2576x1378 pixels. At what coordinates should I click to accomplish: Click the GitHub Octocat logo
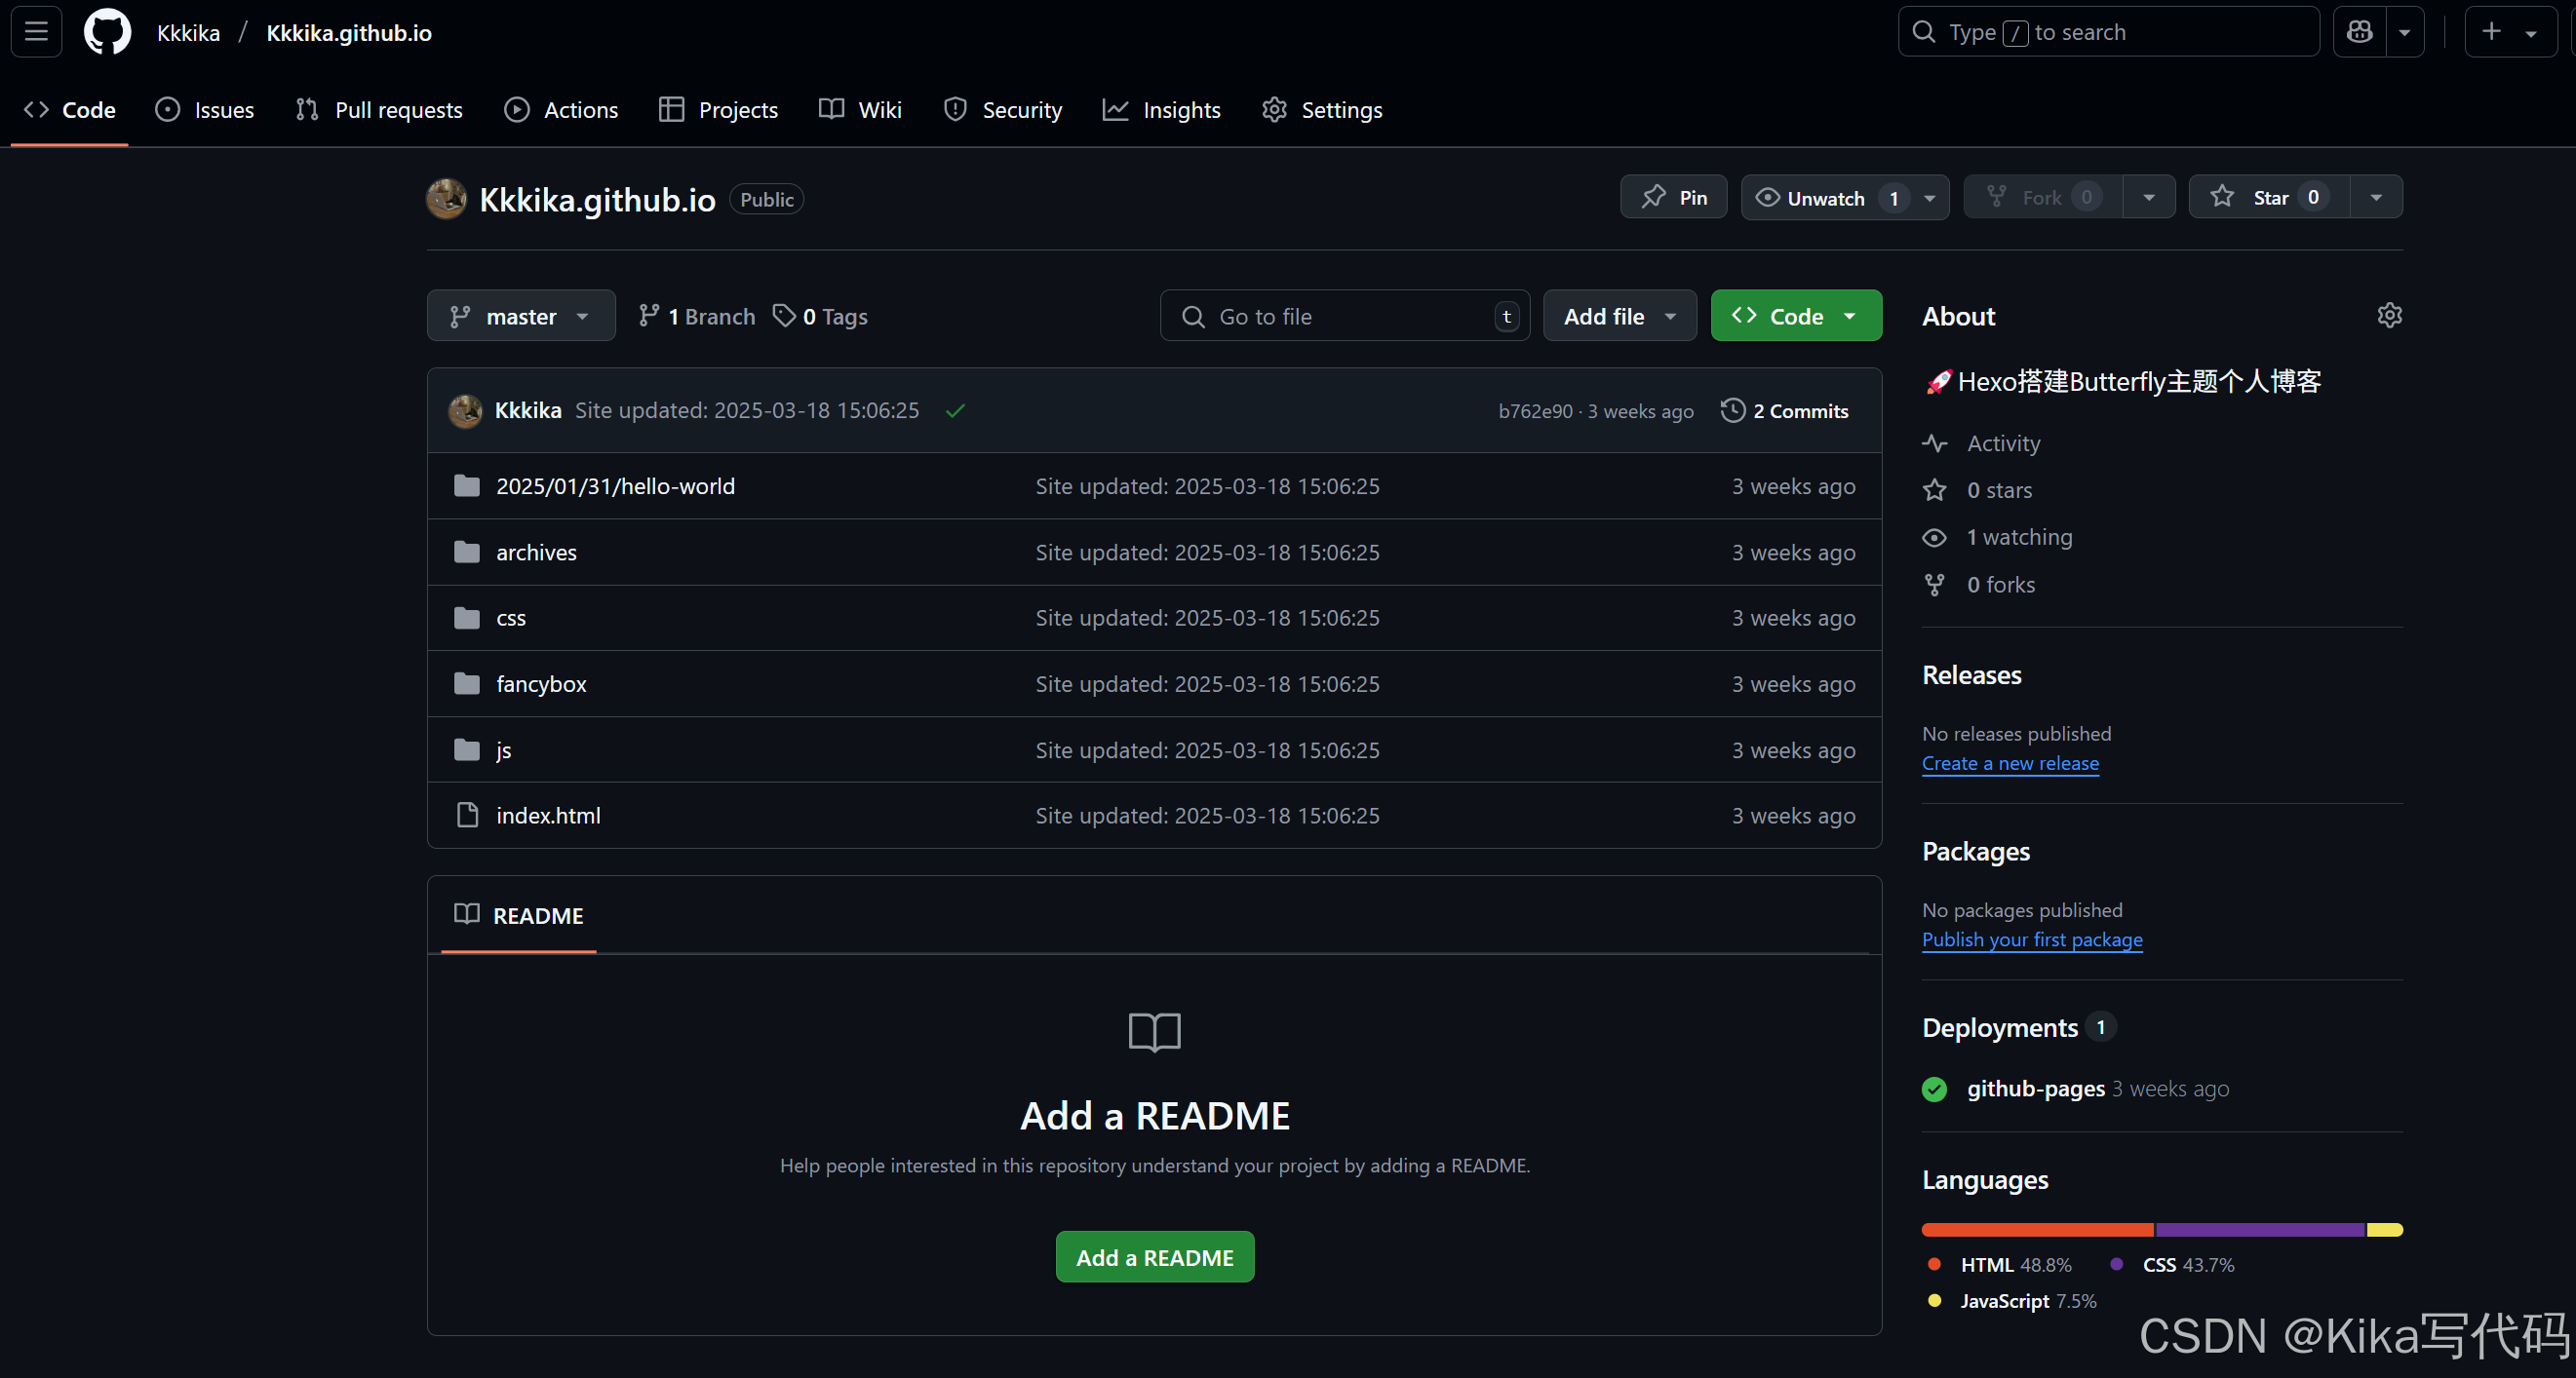(107, 32)
